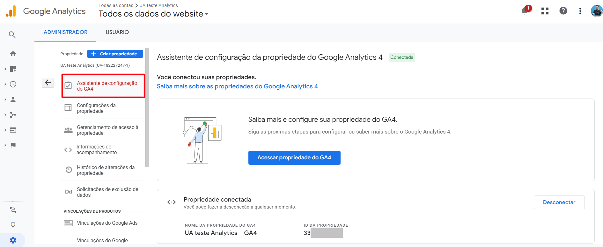Click the help question mark icon
This screenshot has height=247, width=603.
click(x=563, y=11)
